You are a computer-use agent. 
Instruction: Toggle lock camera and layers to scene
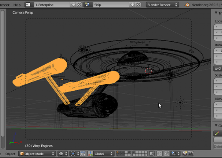(152, 154)
